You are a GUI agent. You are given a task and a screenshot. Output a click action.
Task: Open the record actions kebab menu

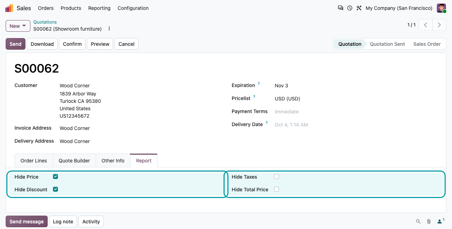pyautogui.click(x=109, y=29)
